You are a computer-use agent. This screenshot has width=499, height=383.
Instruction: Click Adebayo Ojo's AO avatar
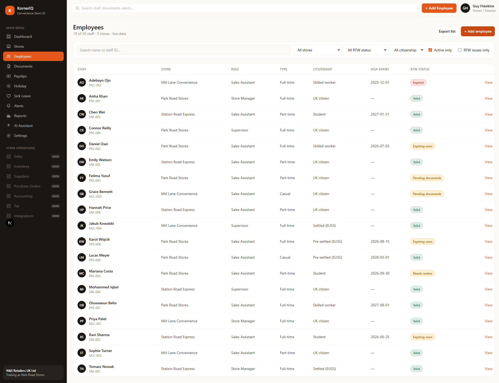coord(82,82)
